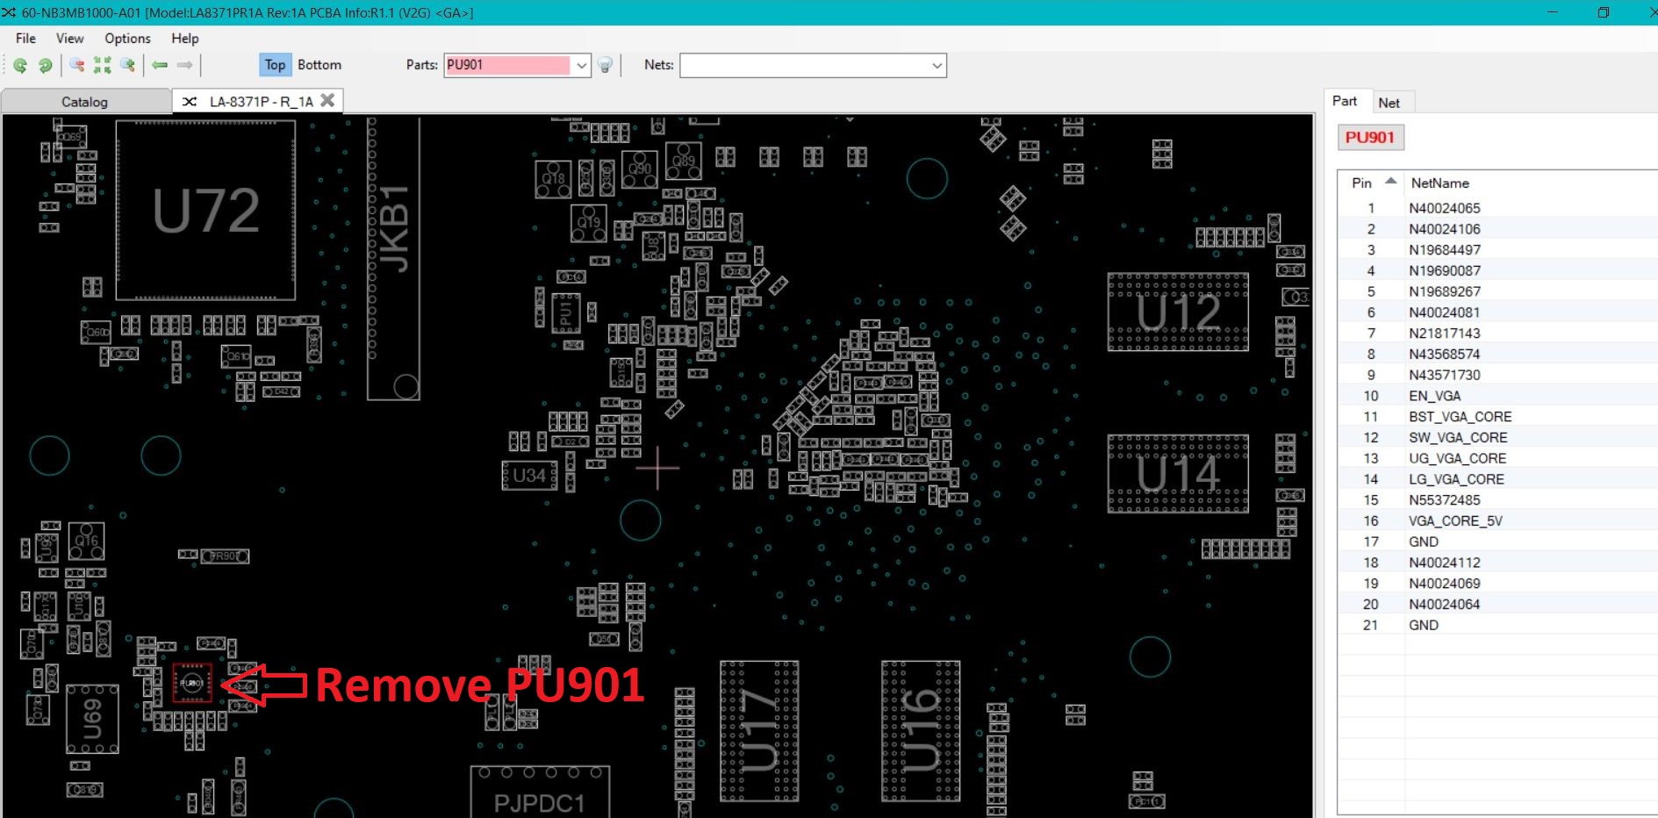Screen dimensions: 1658x818
Task: Go back with the green left arrow
Action: pyautogui.click(x=160, y=65)
